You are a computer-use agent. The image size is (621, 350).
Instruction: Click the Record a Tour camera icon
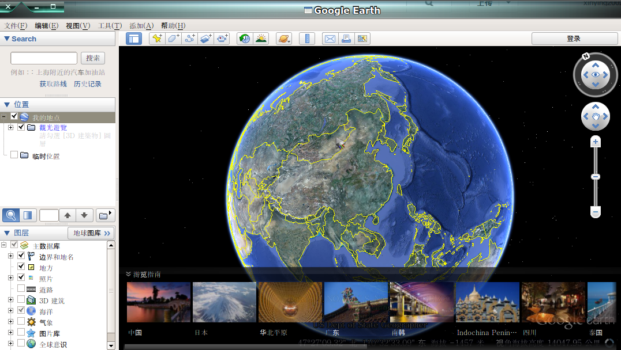tap(222, 39)
